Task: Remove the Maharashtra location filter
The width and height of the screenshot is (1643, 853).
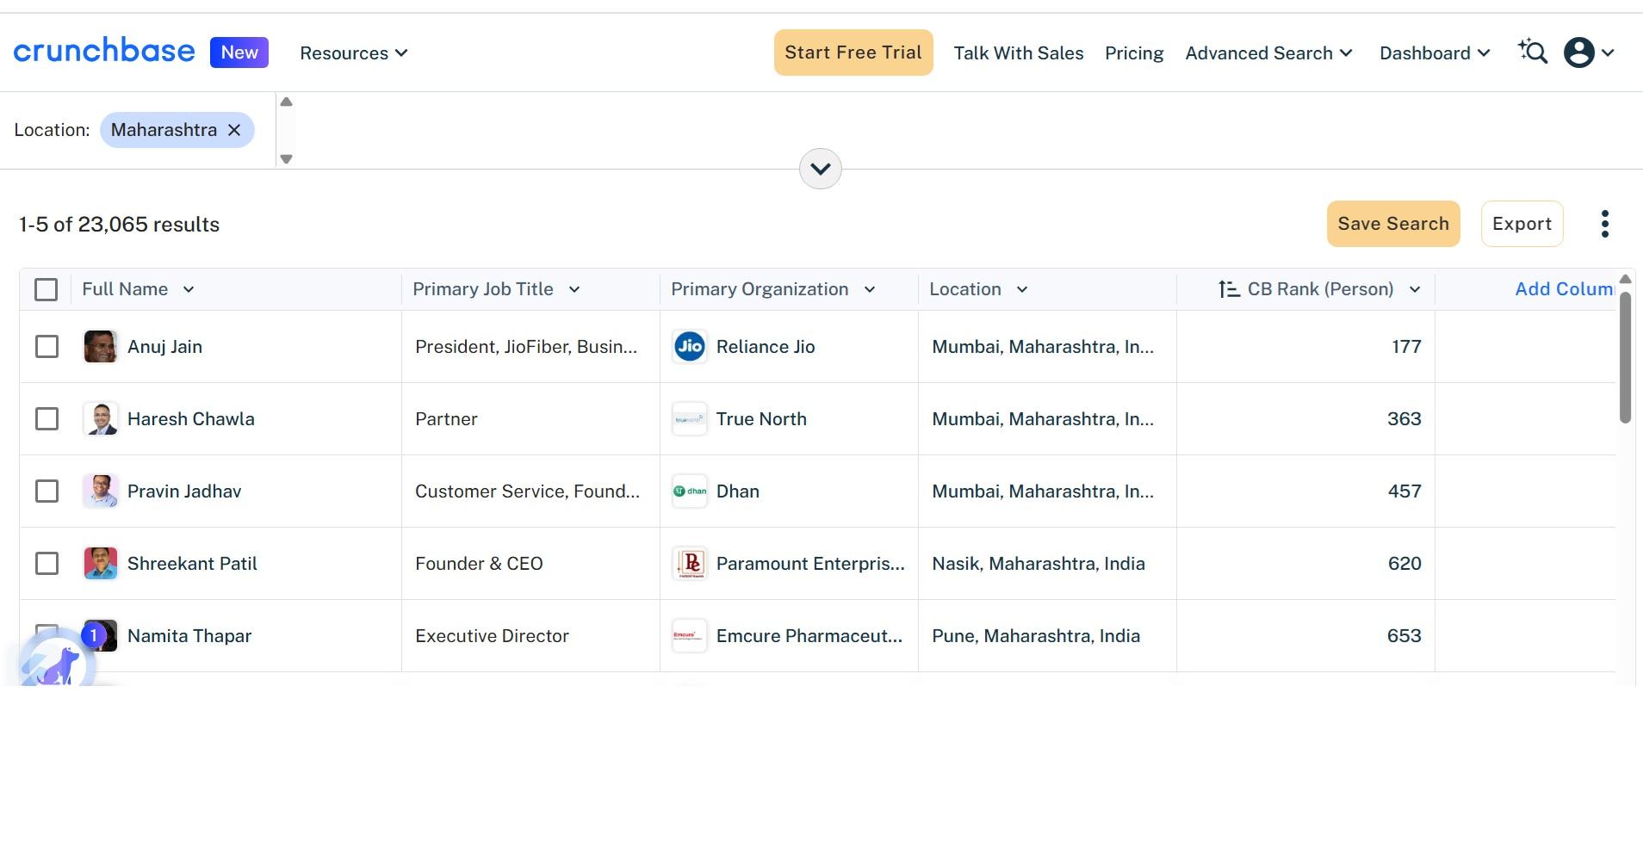Action: point(234,130)
